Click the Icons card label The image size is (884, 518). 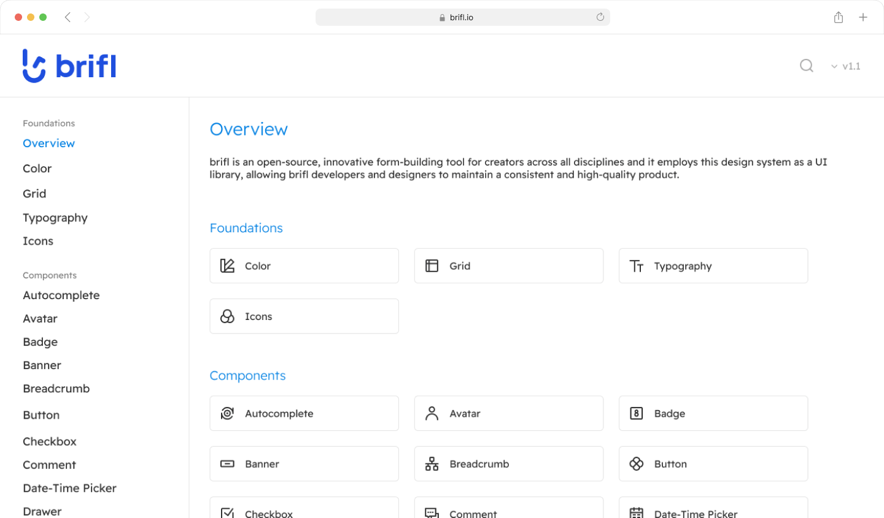(x=258, y=316)
